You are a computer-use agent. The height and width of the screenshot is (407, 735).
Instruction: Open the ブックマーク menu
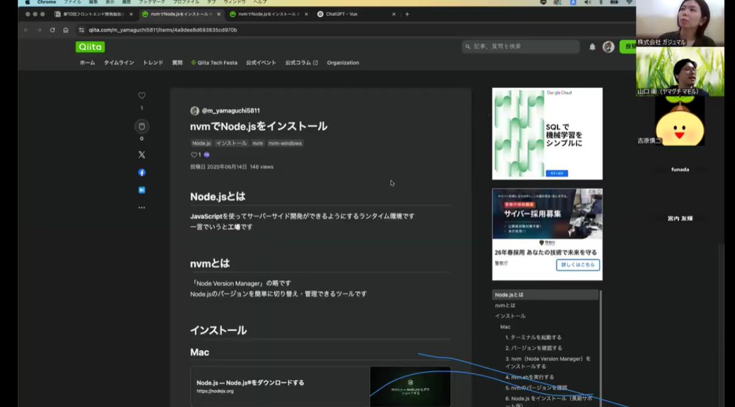tap(151, 2)
